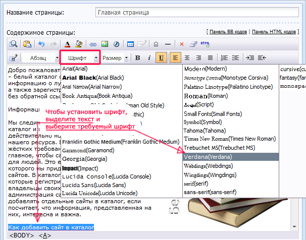Choose Garamond font

[88, 150]
